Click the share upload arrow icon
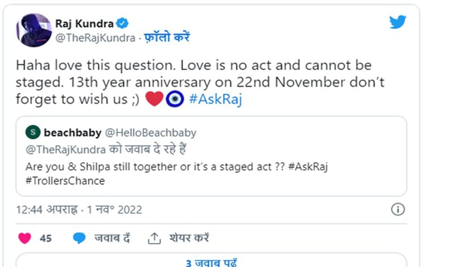The width and height of the screenshot is (453, 267). (x=154, y=239)
